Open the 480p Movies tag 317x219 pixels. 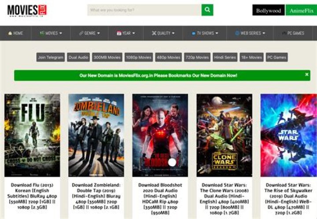(168, 57)
